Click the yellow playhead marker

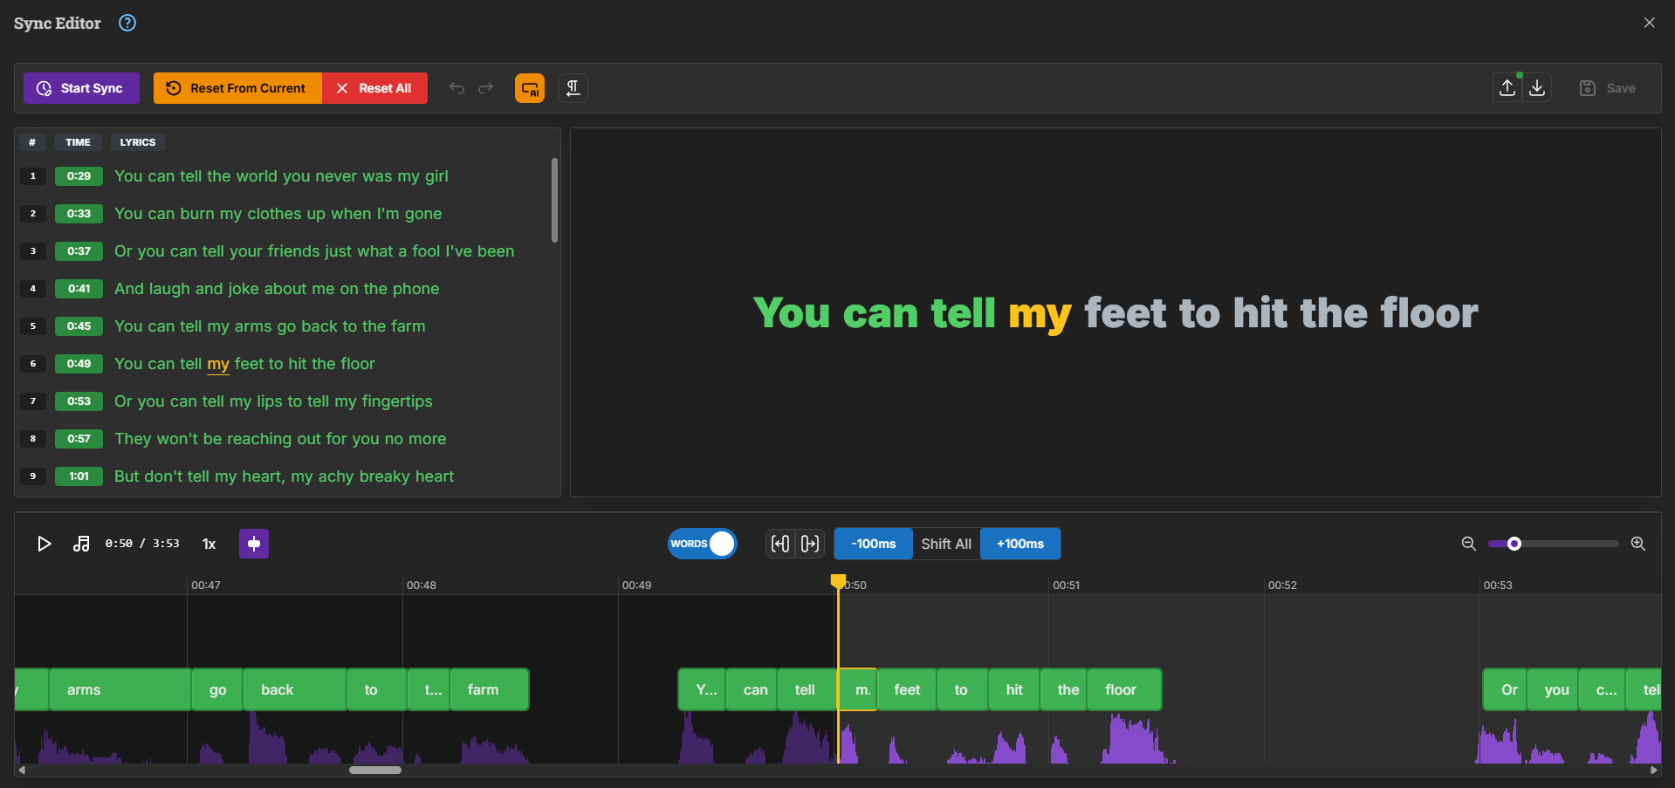(838, 580)
